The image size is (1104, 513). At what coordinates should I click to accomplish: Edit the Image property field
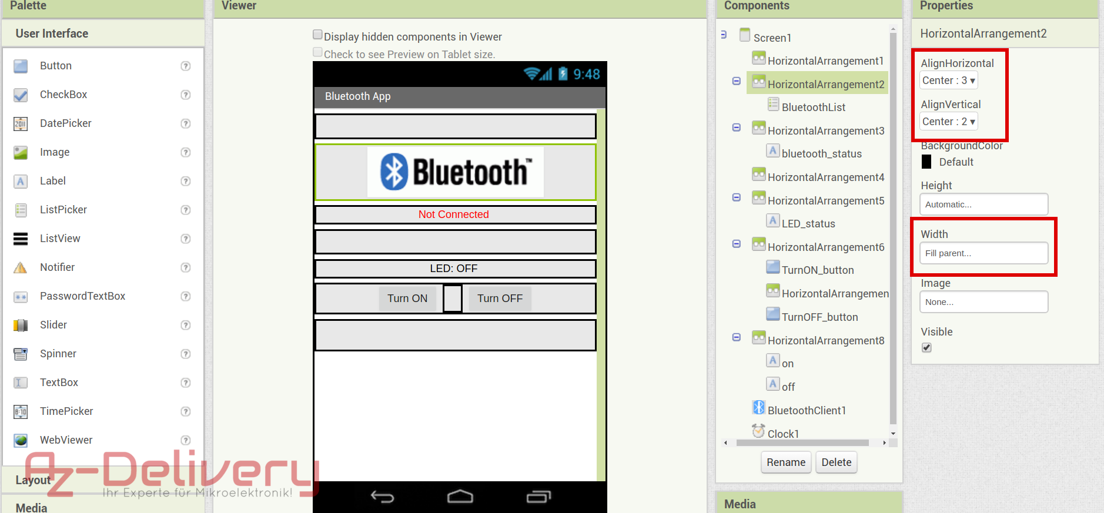tap(983, 302)
